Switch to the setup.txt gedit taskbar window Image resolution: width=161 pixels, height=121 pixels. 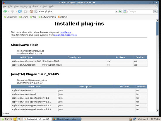(37, 119)
